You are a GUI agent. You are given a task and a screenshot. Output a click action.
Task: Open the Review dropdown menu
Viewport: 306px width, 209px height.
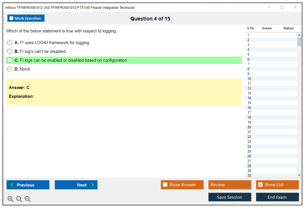(x=229, y=185)
